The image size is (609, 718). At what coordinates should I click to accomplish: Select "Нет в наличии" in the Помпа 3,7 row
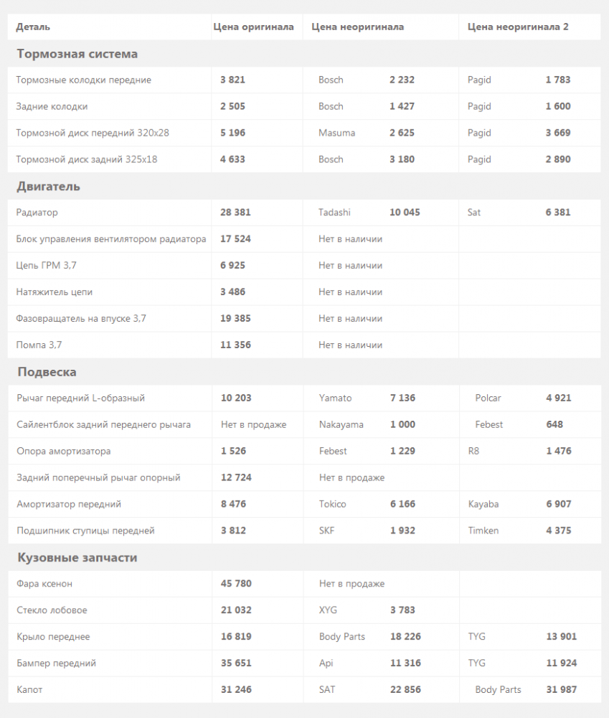350,345
